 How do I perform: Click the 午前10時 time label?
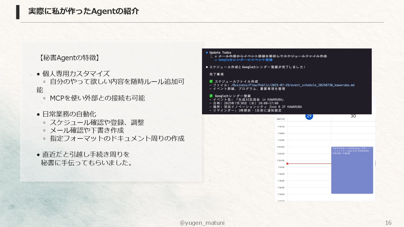(x=281, y=147)
